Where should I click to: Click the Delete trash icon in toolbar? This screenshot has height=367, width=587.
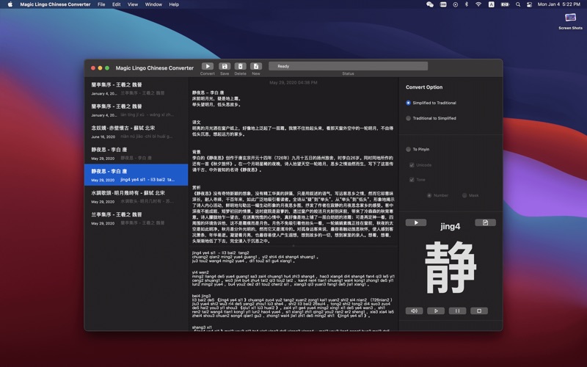pos(240,66)
